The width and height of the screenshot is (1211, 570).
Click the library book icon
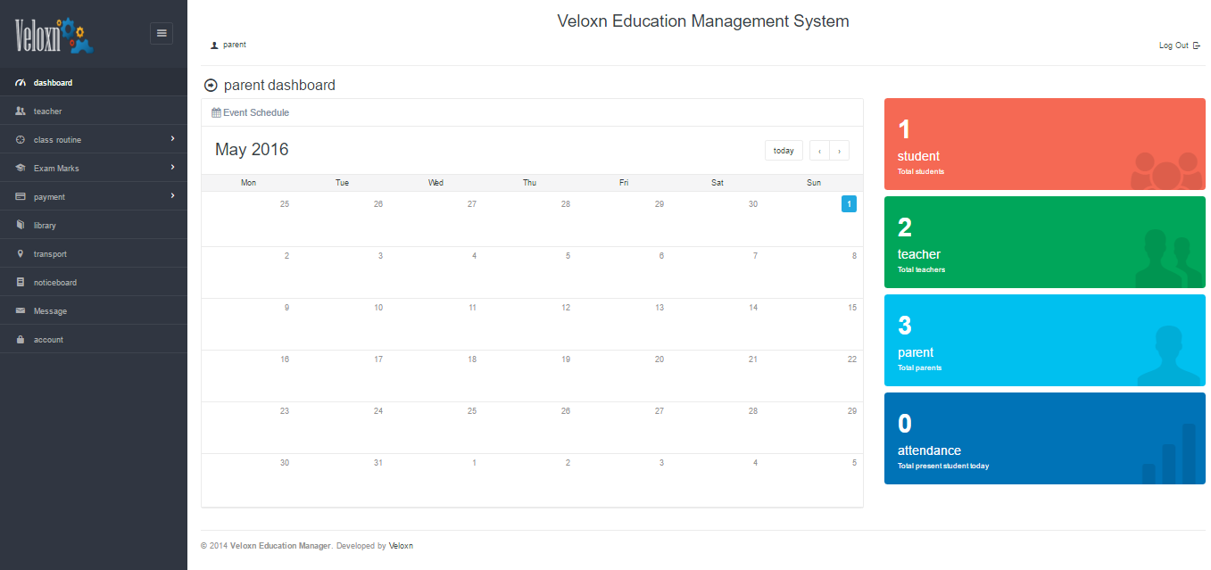point(21,226)
